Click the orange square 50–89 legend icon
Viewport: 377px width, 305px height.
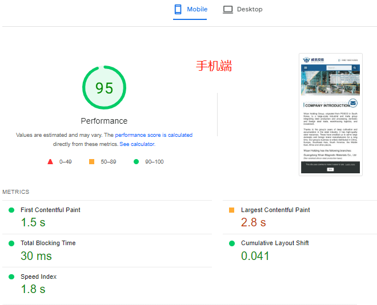pos(91,162)
